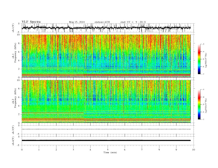Click the "ch.1(V)" axis label
The image size is (218, 168).
13,28
